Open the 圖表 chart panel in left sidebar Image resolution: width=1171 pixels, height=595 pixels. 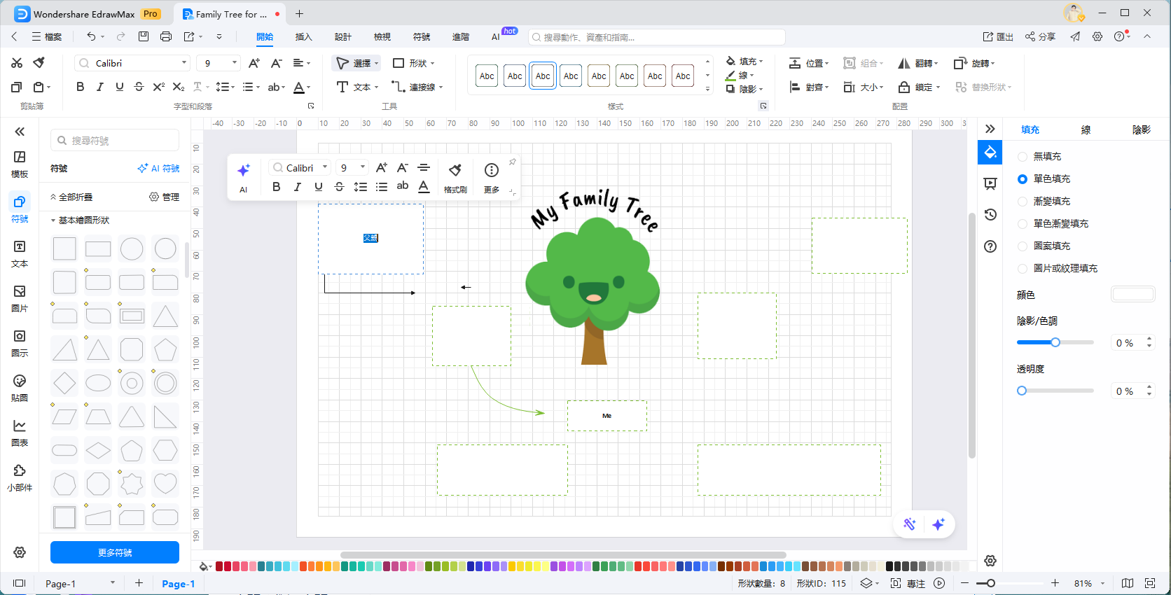point(20,432)
